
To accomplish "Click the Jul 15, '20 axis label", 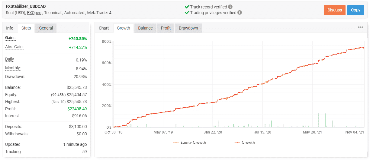I will [x=262, y=132].
